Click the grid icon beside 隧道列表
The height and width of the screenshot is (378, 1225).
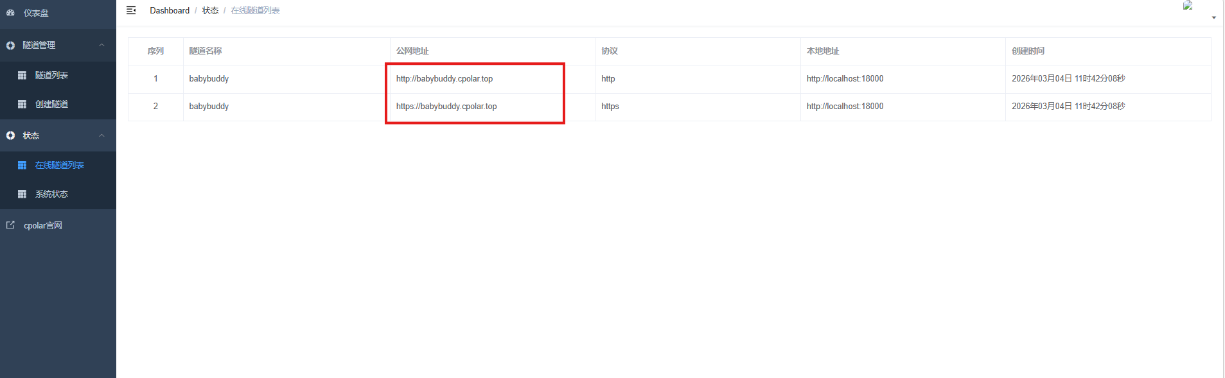click(x=22, y=75)
